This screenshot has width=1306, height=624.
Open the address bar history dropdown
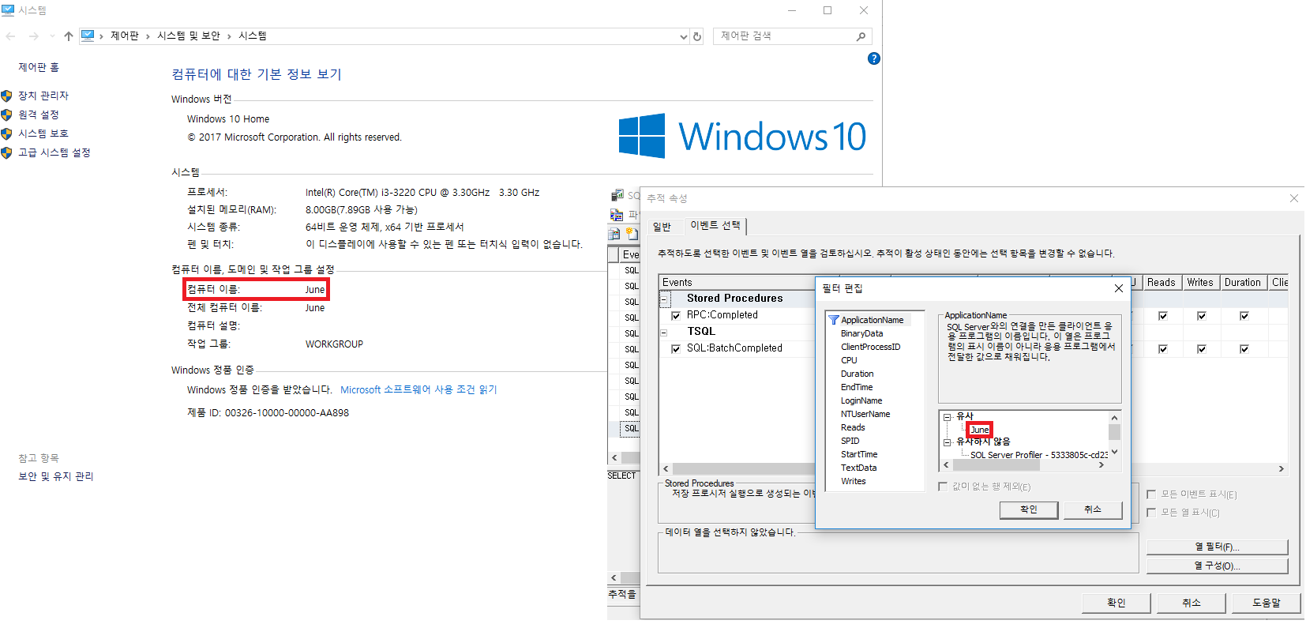(x=684, y=36)
